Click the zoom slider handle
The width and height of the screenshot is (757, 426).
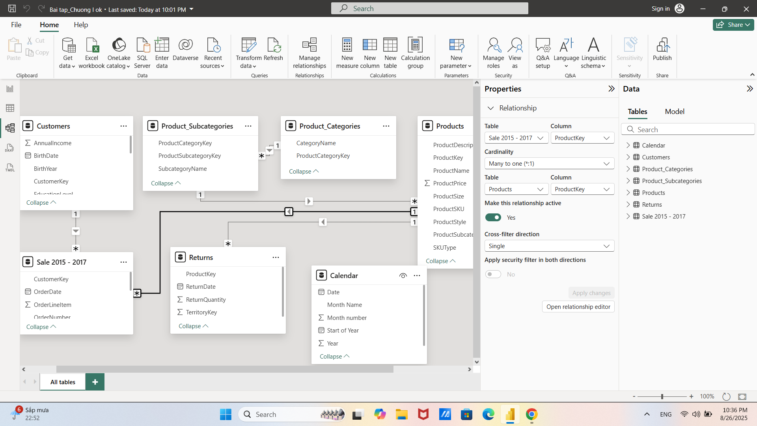click(x=662, y=396)
